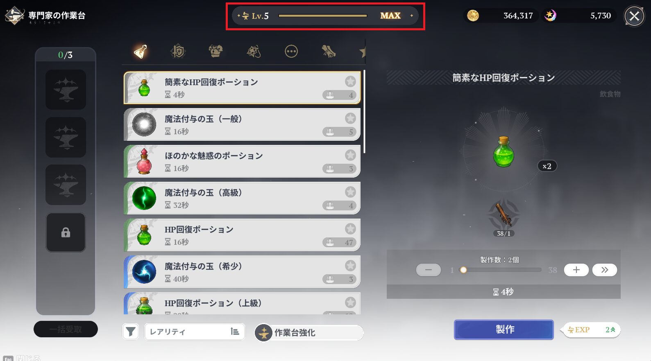Open 作業台強化 workbench upgrade
This screenshot has height=361, width=651.
click(x=309, y=333)
